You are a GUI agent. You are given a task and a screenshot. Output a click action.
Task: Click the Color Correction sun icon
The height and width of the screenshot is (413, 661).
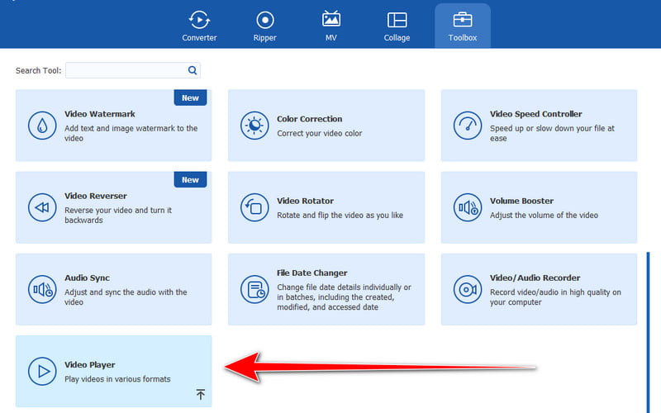[254, 126]
